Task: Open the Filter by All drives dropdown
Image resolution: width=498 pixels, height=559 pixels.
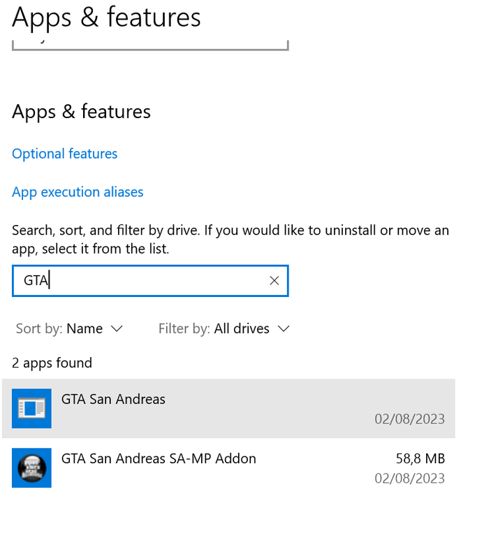Action: tap(224, 328)
